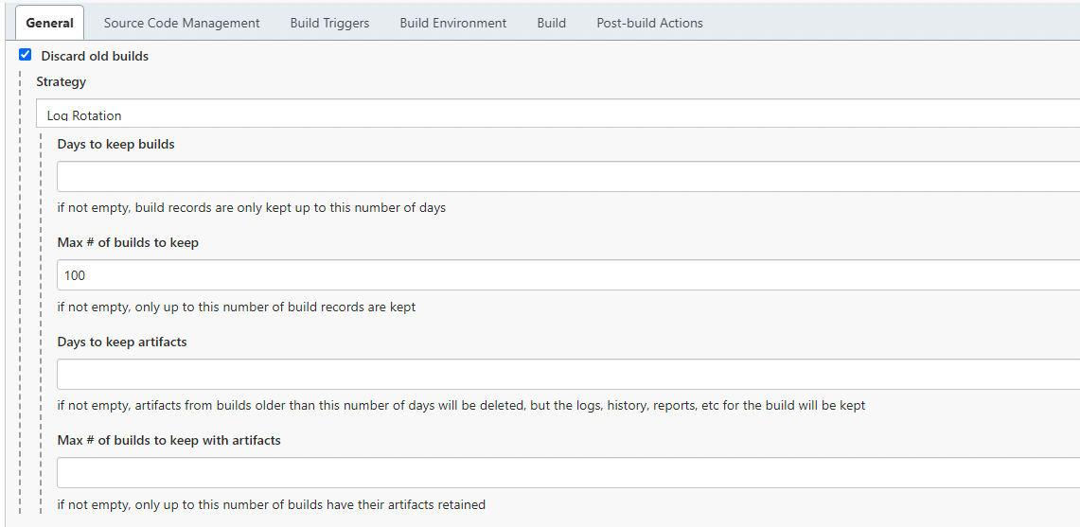Click the "Days to keep builds" field label

[x=115, y=145]
